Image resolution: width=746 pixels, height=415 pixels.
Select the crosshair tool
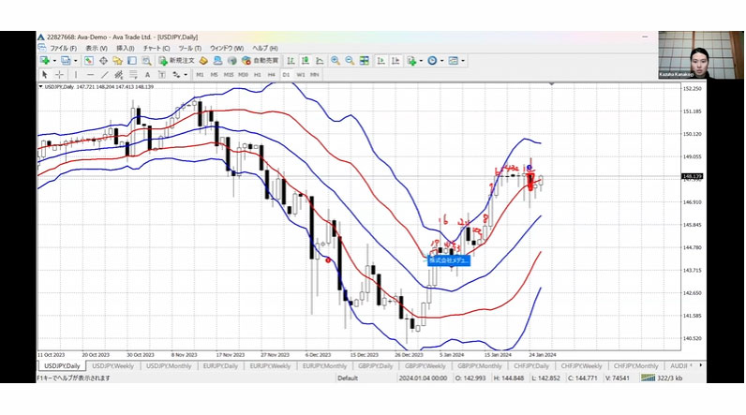coord(58,74)
